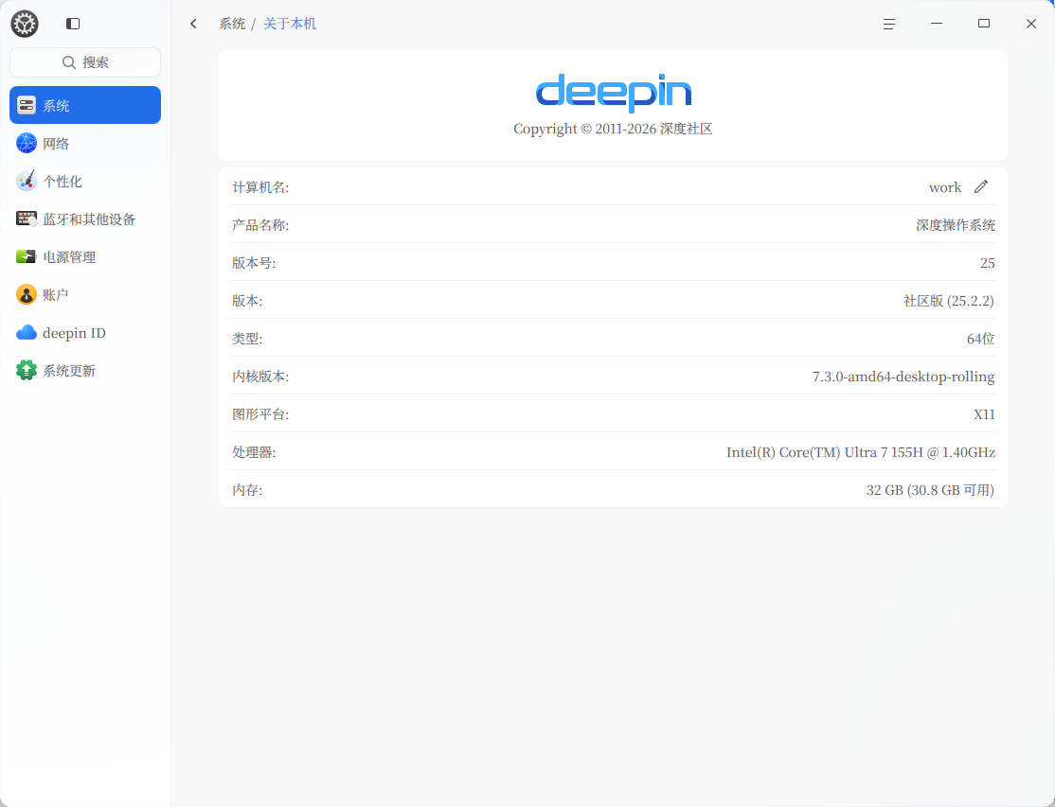Click the 图形平台 label
The width and height of the screenshot is (1055, 807).
coord(260,414)
